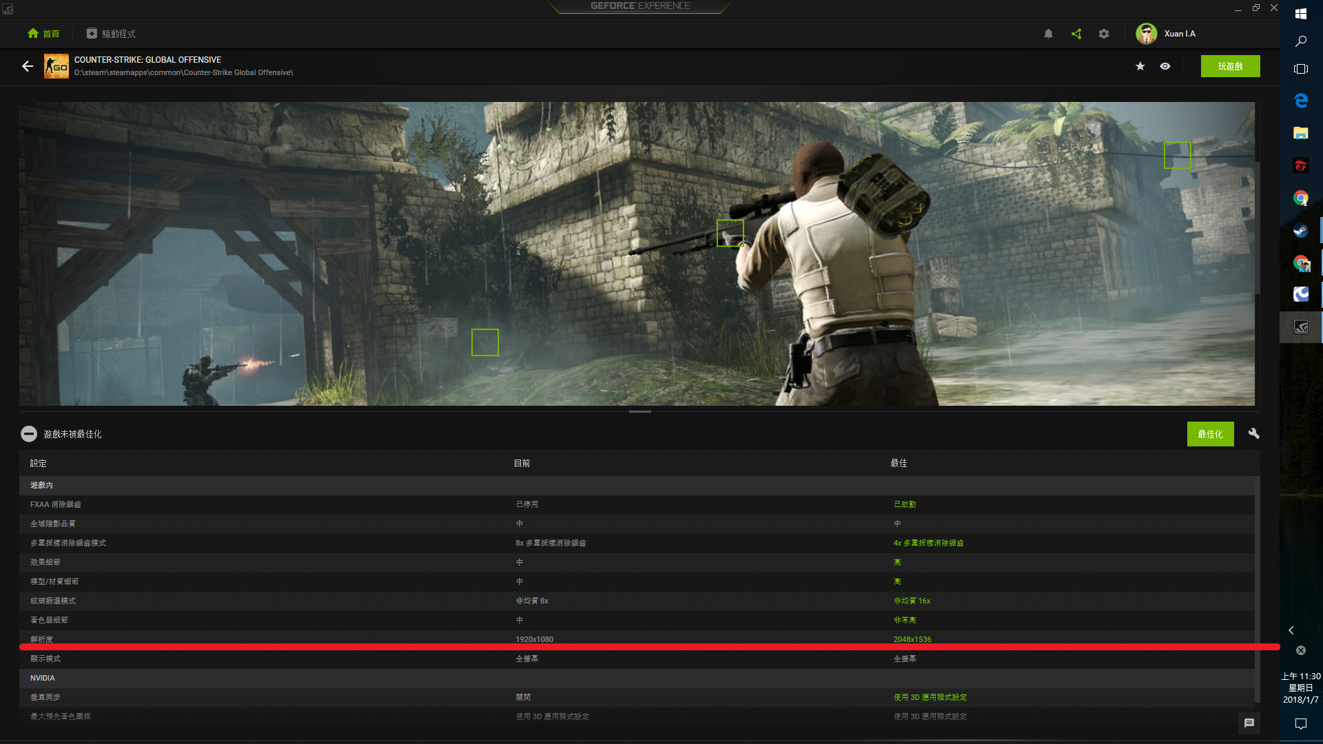Click the game screenshot preview image
Screen dimensions: 1323x744
[x=637, y=254]
